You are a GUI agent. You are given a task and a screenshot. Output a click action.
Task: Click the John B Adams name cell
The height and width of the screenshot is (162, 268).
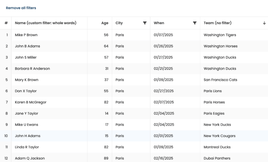pyautogui.click(x=27, y=46)
